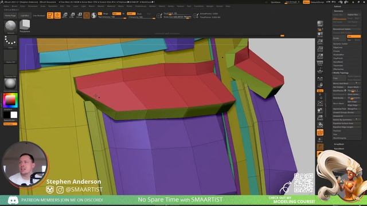Expand the Crease section
Image resolution: width=367 pixels, height=206 pixels.
tap(337, 51)
